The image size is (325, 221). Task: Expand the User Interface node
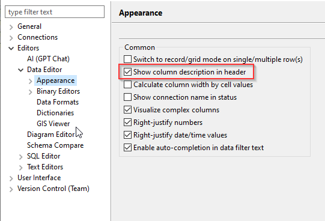coord(11,178)
